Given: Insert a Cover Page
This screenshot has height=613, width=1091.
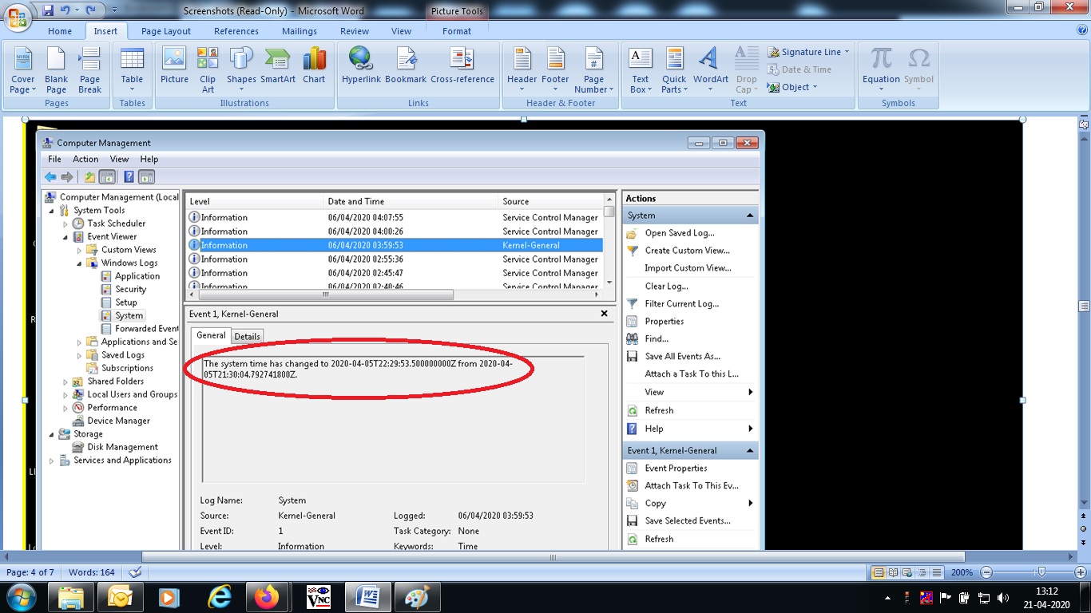Looking at the screenshot, I should pyautogui.click(x=22, y=70).
